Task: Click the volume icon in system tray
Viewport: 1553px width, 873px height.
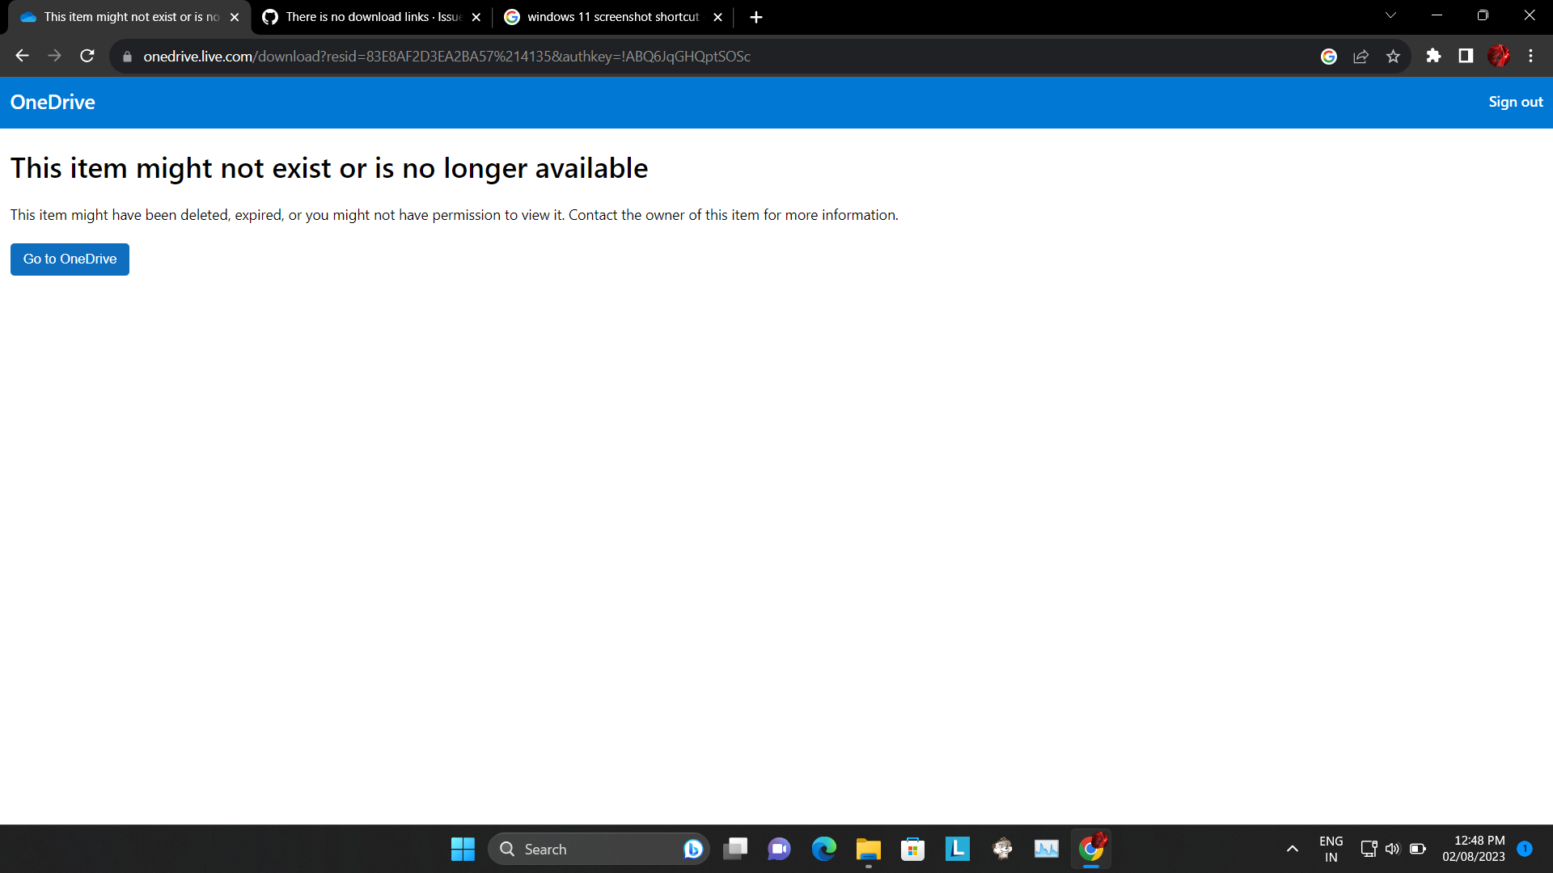Action: [1393, 848]
